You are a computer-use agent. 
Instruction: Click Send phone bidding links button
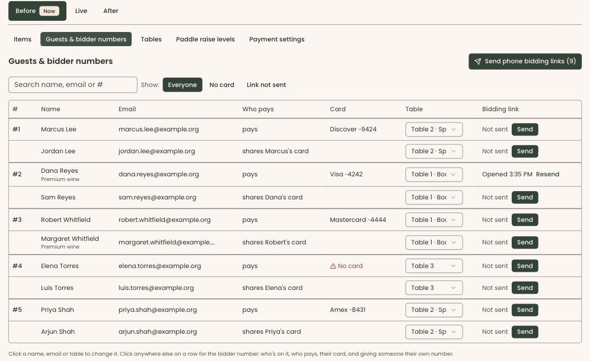tap(525, 61)
